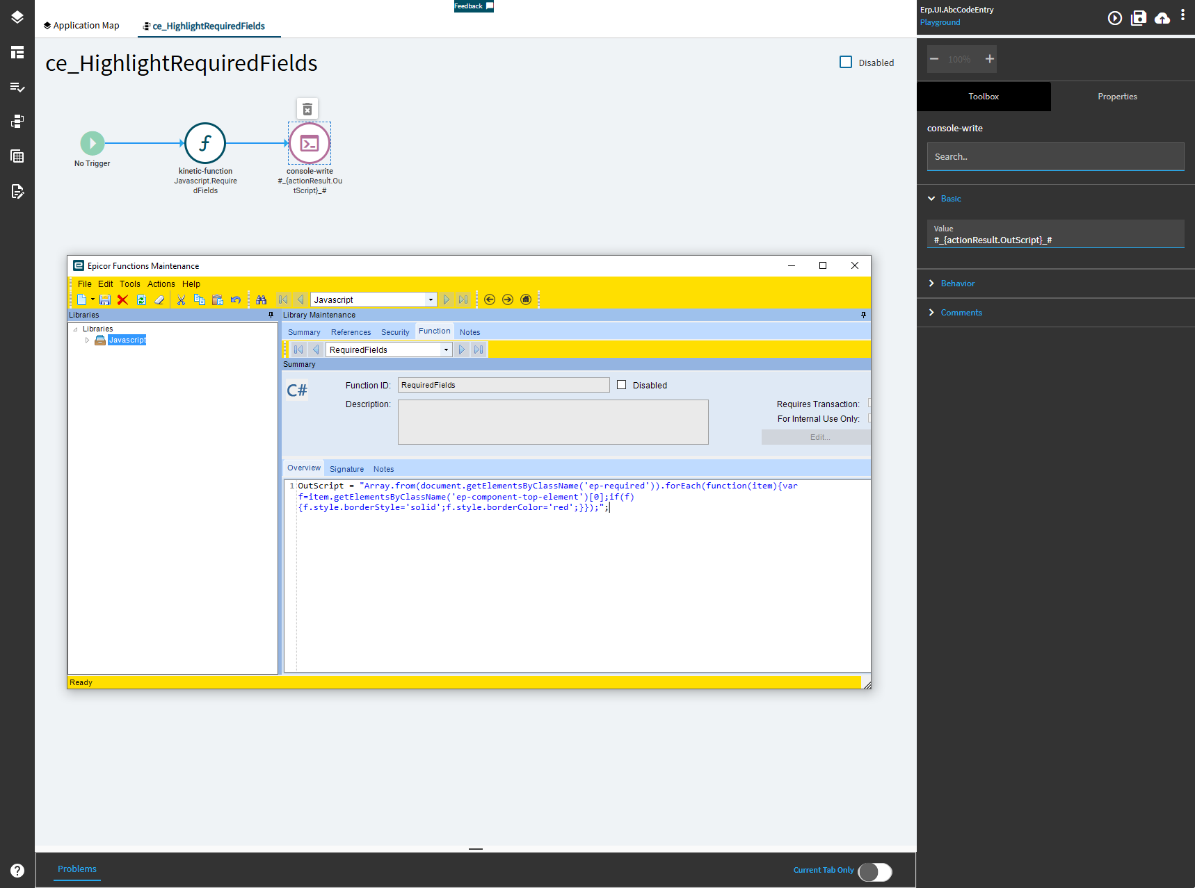Click the No Trigger start node
This screenshot has height=888, width=1195.
point(93,143)
